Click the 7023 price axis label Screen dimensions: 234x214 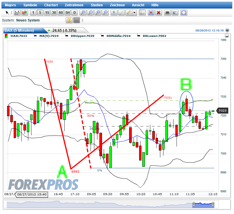(x=223, y=110)
